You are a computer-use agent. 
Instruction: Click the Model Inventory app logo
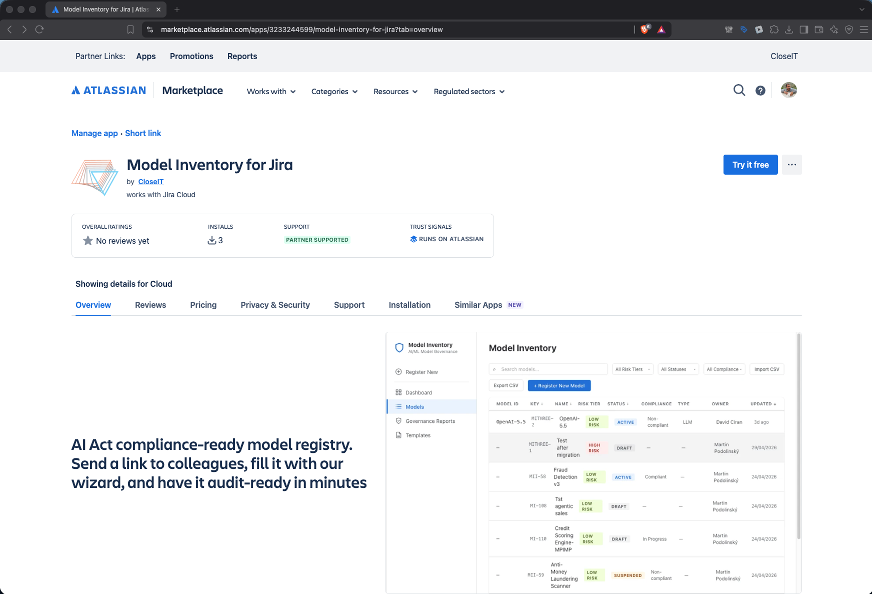click(95, 178)
